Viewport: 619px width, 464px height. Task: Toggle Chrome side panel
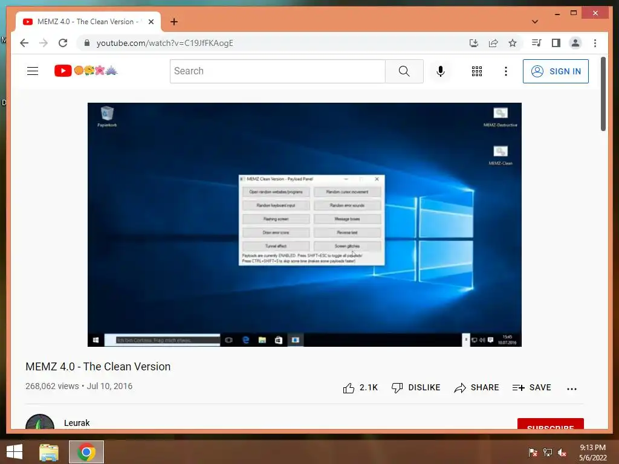pyautogui.click(x=556, y=43)
